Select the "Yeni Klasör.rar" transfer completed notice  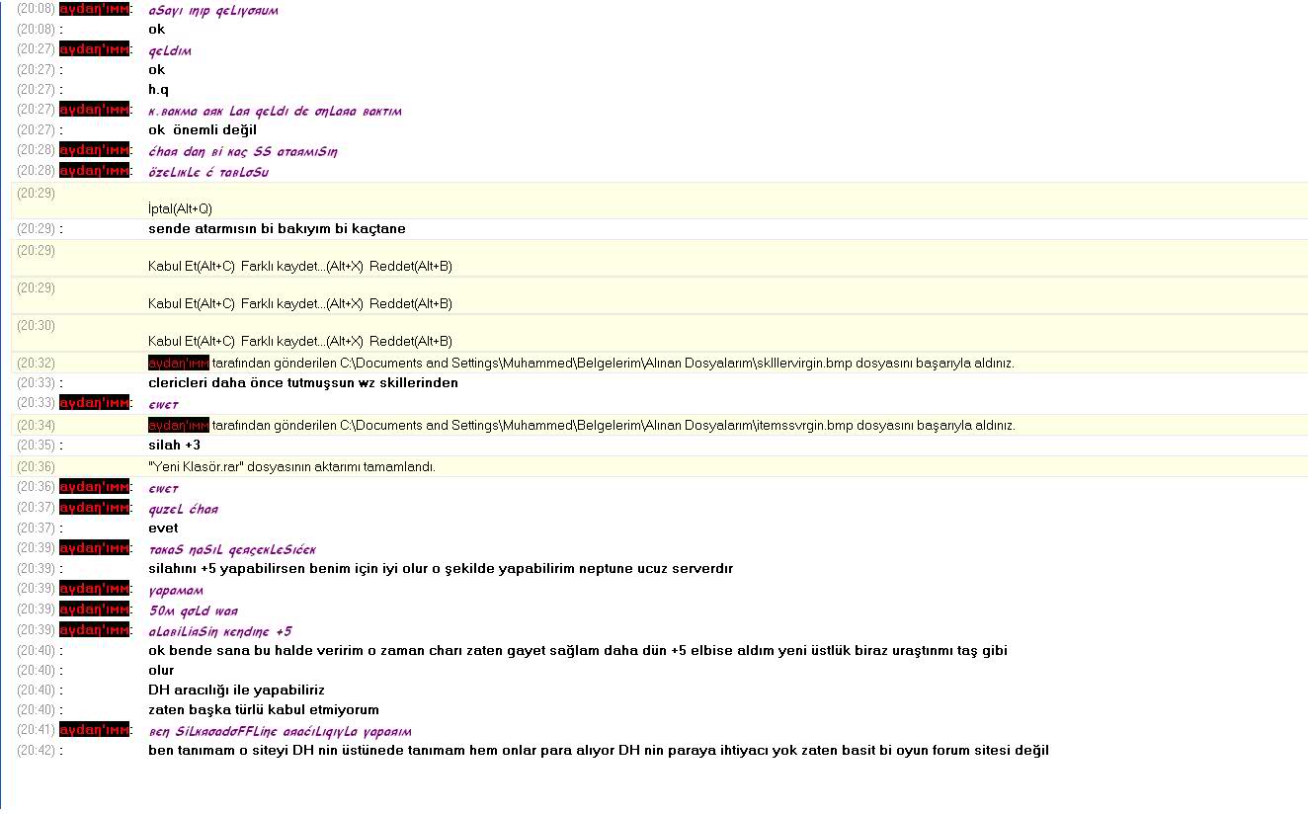(291, 467)
